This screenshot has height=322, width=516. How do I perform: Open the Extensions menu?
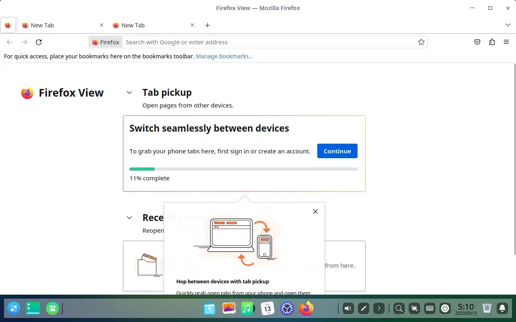pos(492,42)
